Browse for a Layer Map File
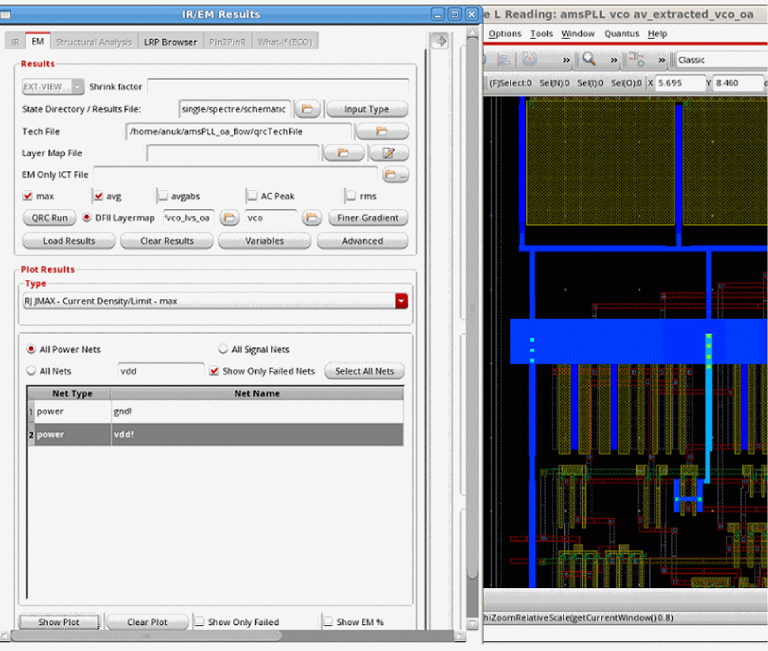 343,153
